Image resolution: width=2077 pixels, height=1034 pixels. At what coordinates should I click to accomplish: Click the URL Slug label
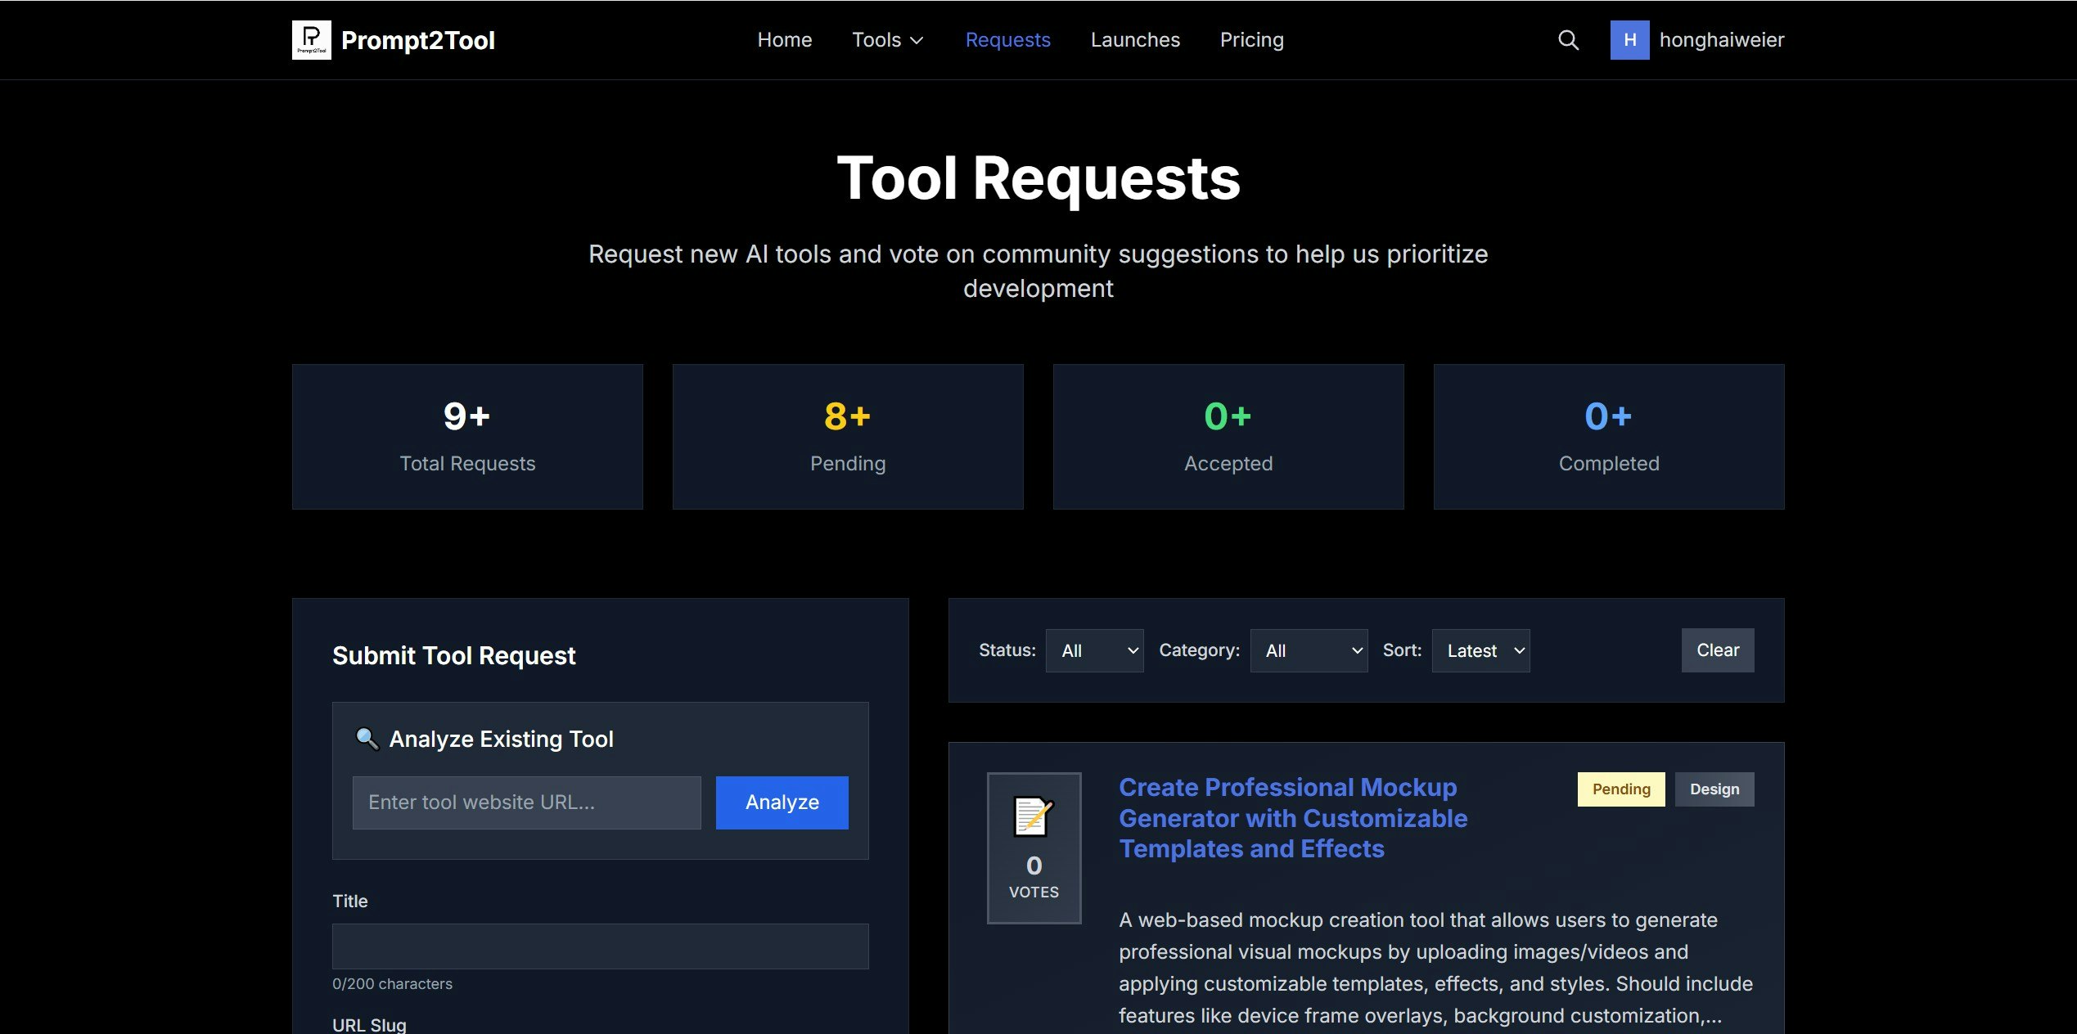point(369,1024)
